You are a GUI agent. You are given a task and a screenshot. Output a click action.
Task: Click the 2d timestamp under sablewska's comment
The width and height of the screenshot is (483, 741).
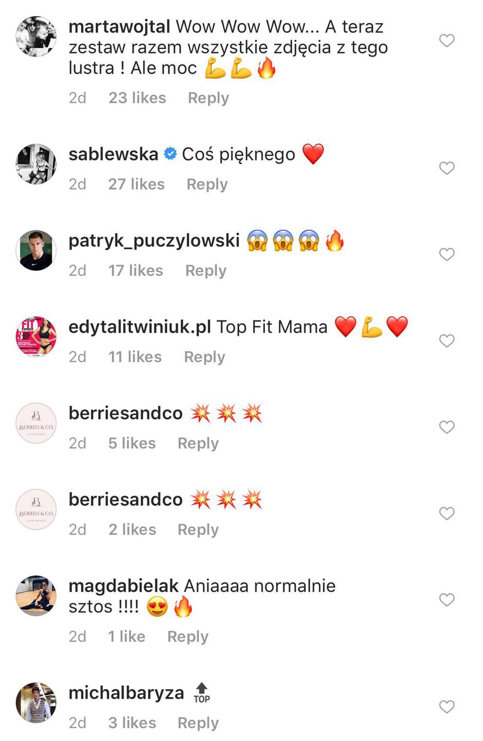click(77, 184)
